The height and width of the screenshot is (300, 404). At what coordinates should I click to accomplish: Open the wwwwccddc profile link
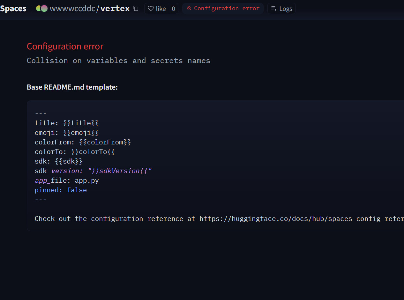point(72,9)
